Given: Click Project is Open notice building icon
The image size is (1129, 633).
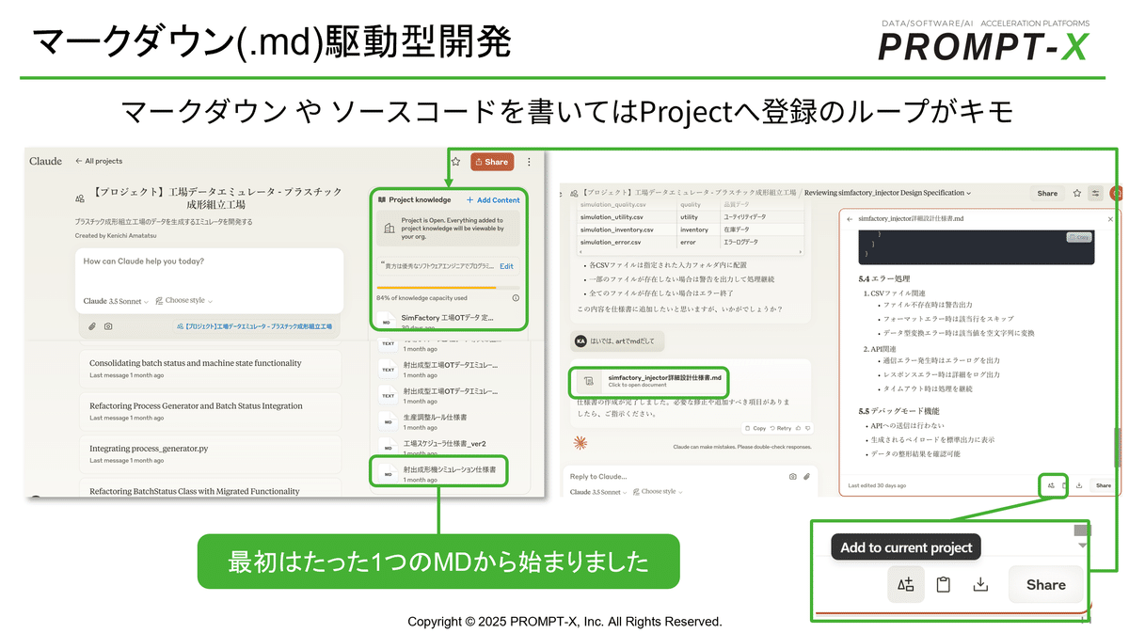Looking at the screenshot, I should tap(390, 229).
